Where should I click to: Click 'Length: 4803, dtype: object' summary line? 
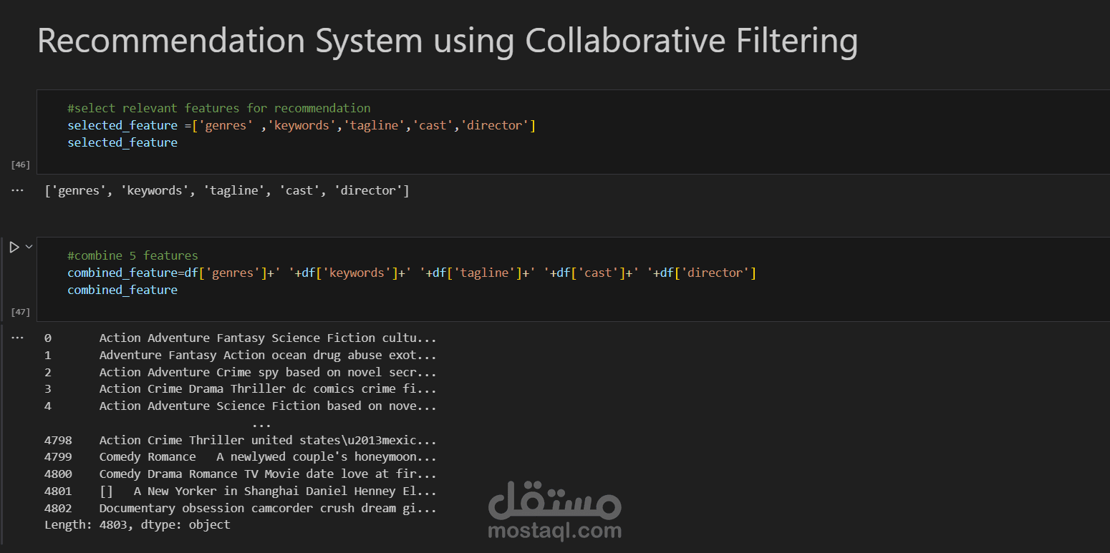tap(137, 525)
